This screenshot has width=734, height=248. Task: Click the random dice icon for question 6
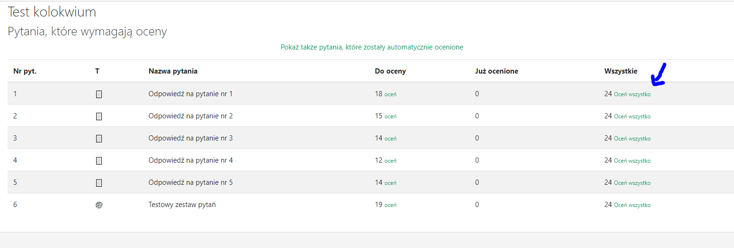[x=99, y=205]
